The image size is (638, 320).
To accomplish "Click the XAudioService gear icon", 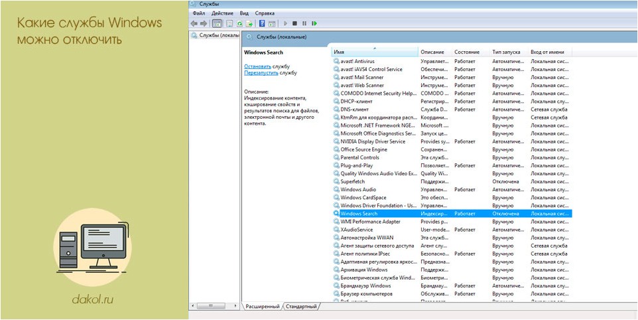I will [336, 230].
